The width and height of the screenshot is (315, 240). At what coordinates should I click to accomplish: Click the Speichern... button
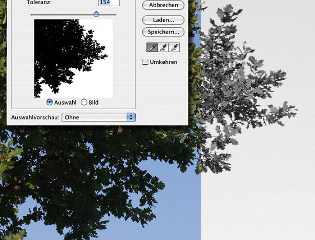[x=163, y=32]
